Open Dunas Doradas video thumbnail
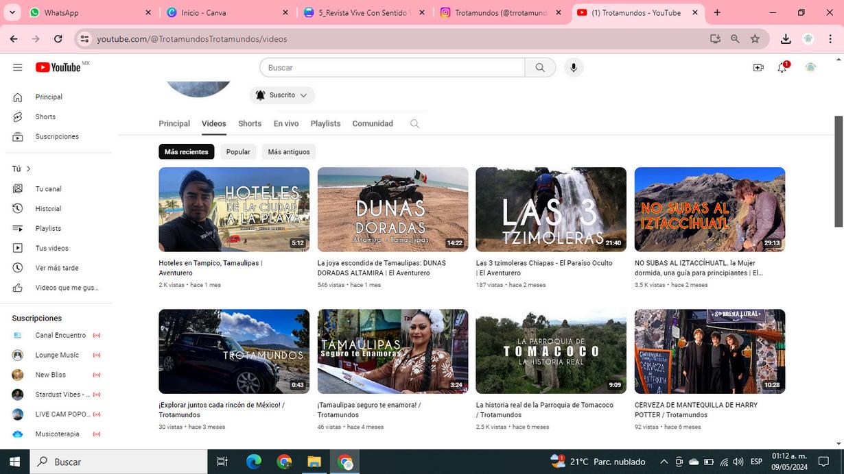This screenshot has height=474, width=844. coord(392,210)
